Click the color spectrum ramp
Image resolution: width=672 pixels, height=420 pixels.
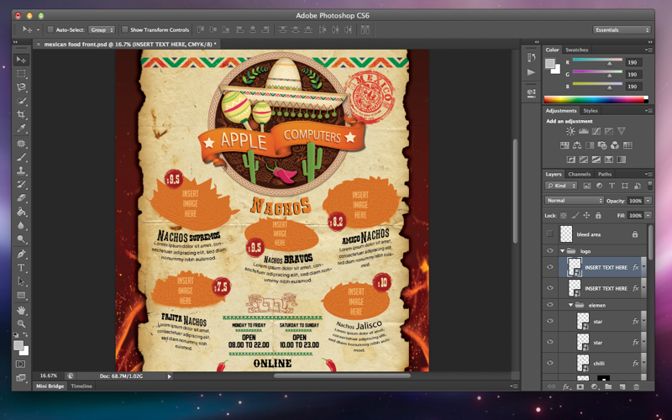coord(596,99)
